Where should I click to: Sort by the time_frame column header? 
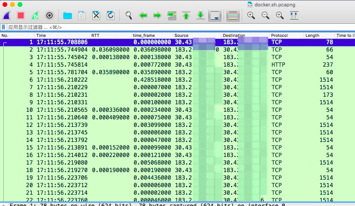152,35
